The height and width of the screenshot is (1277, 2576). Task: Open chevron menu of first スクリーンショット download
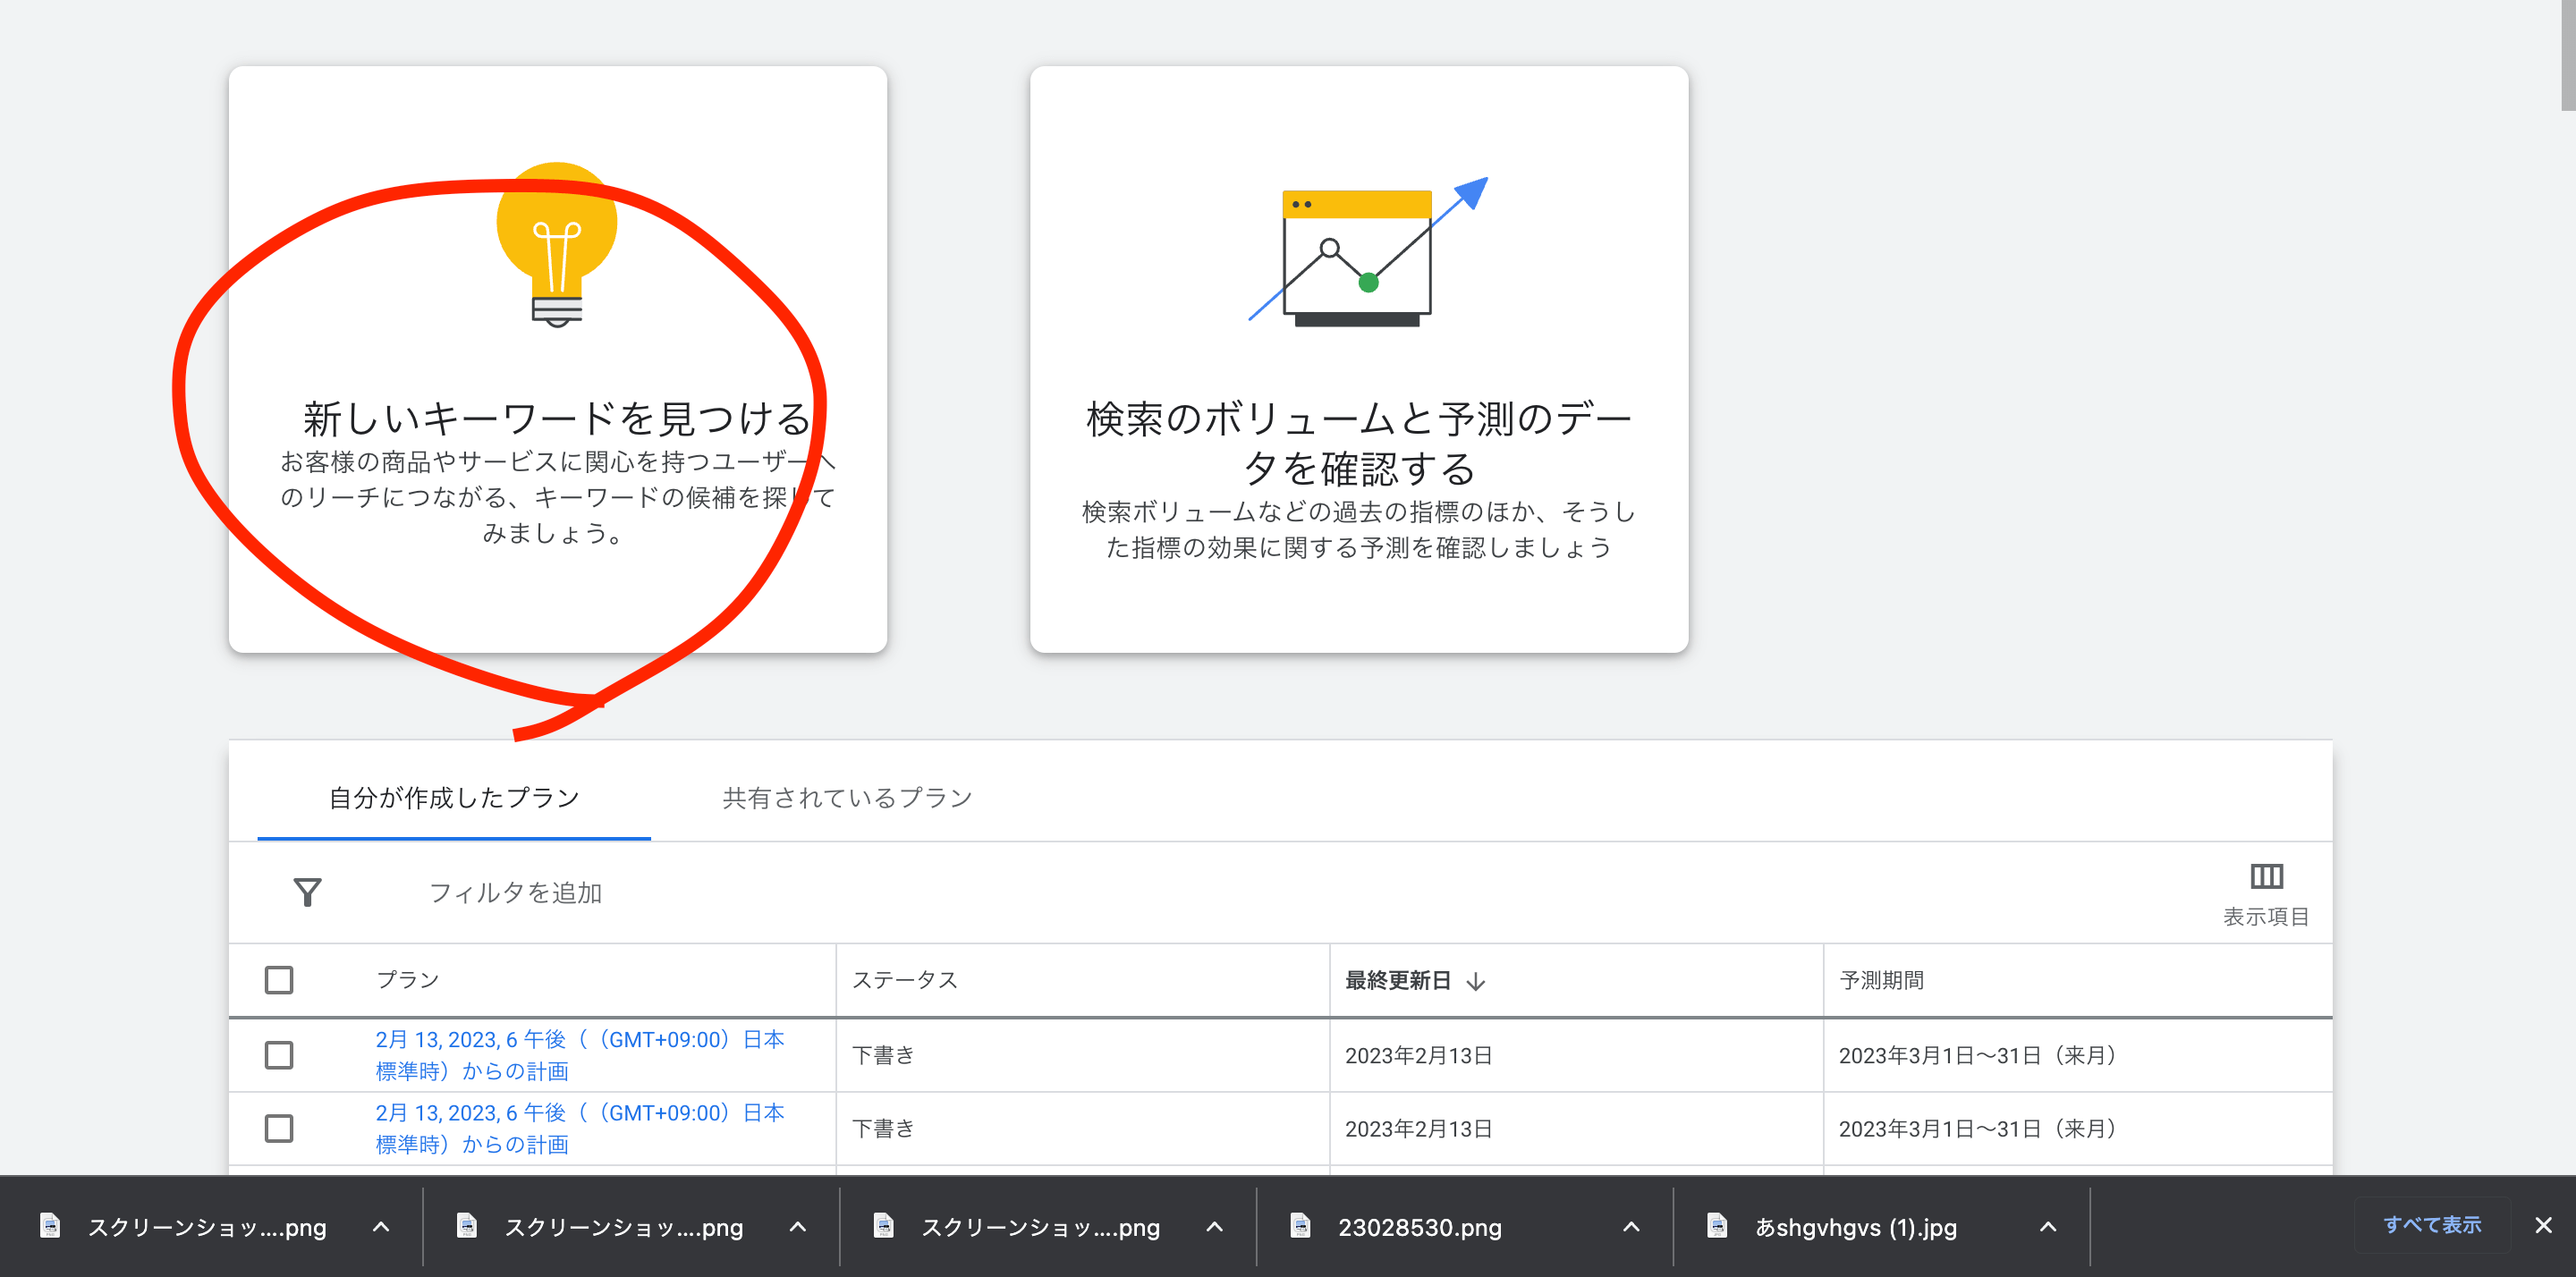point(380,1226)
